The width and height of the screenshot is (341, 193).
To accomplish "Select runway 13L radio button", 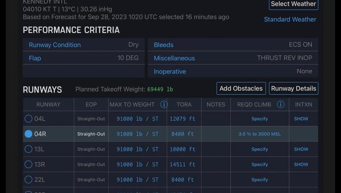I will point(29,149).
